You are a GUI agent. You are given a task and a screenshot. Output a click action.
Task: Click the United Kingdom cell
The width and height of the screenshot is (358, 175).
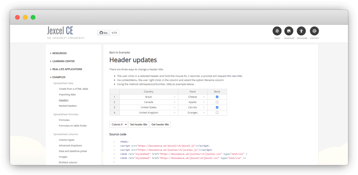pyautogui.click(x=149, y=113)
